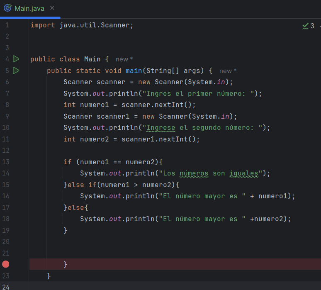Click the closing brace on line 19
321x290 pixels.
pos(65,230)
